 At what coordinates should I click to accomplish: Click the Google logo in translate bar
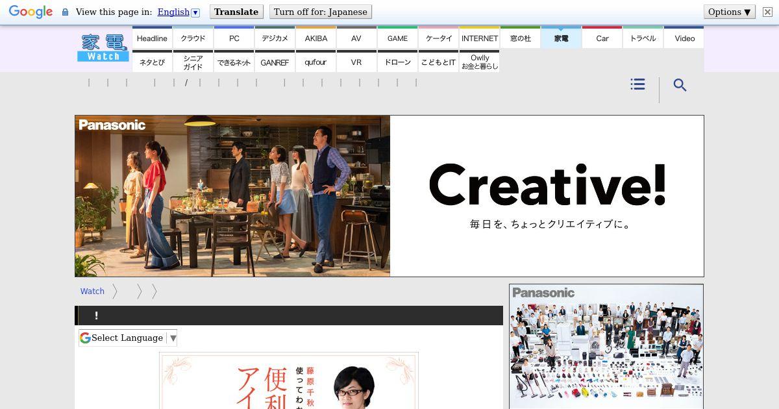[x=31, y=12]
